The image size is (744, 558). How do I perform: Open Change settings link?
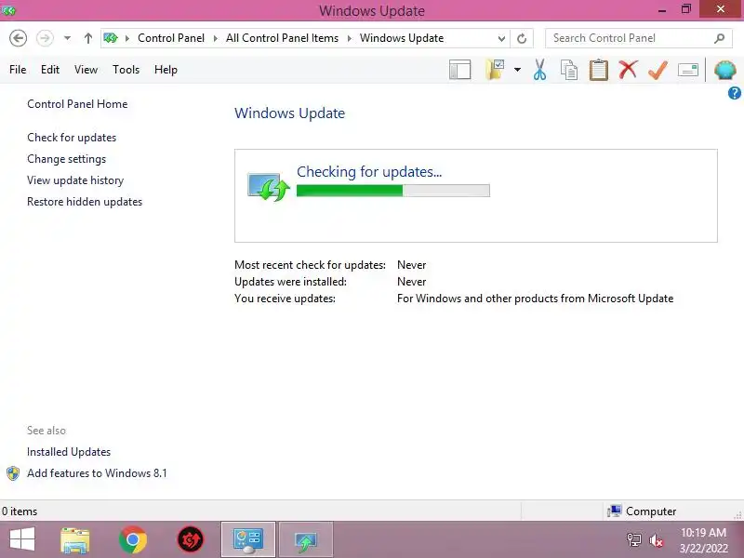66,159
